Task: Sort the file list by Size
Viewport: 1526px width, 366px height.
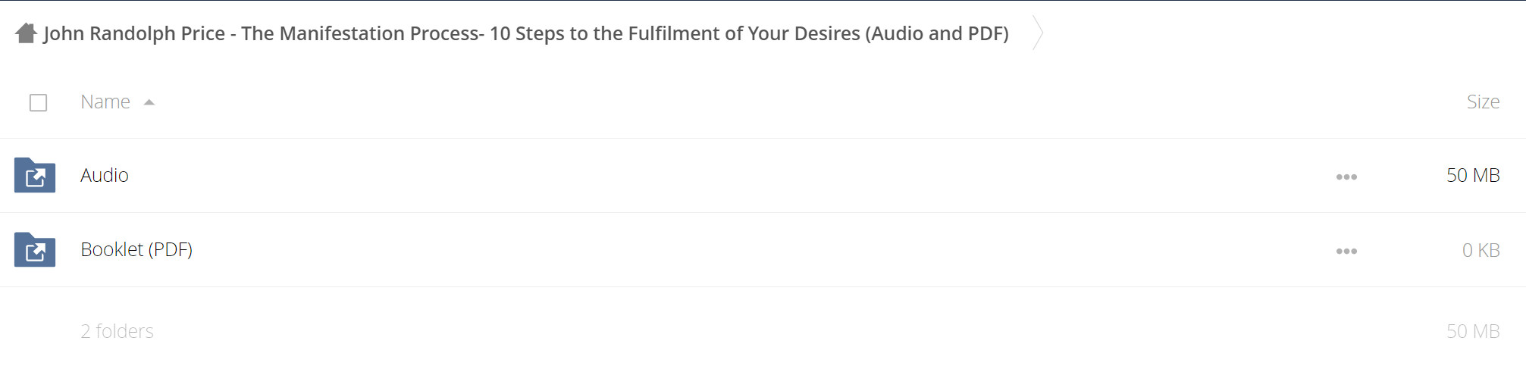Action: pyautogui.click(x=1483, y=102)
